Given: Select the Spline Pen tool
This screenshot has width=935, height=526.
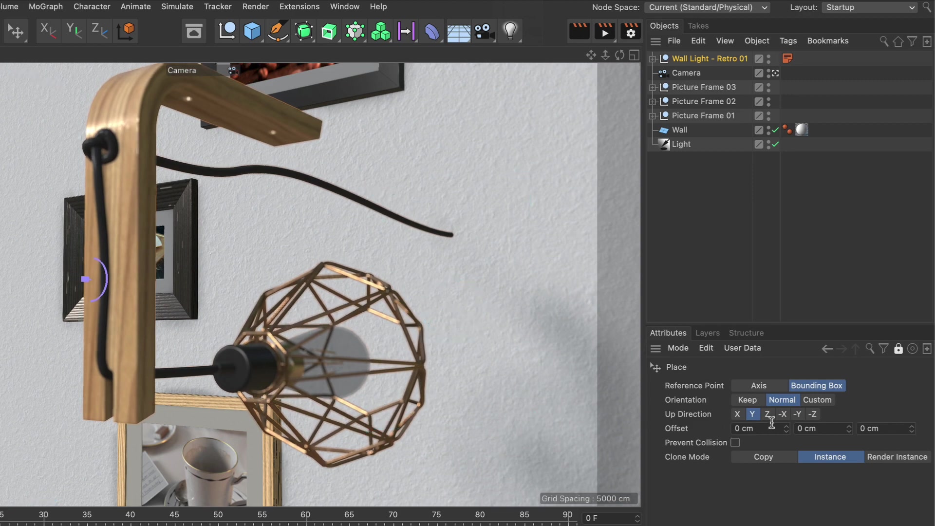Looking at the screenshot, I should [278, 31].
